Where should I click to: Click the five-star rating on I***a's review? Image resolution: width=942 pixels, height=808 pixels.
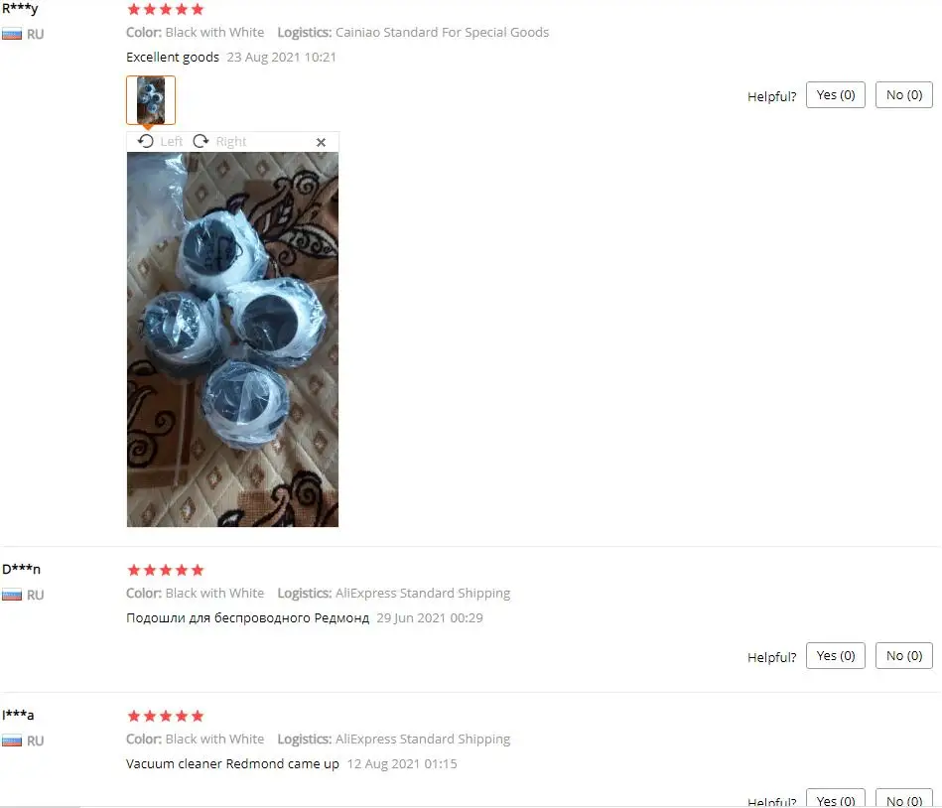[x=166, y=716]
